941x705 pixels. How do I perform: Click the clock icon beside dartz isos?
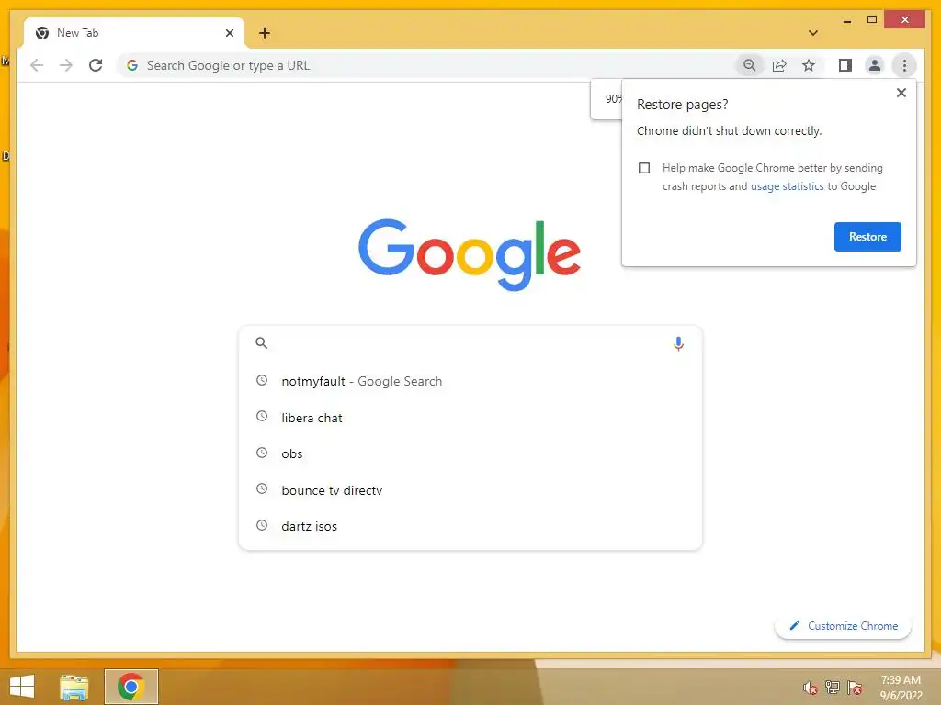click(262, 525)
